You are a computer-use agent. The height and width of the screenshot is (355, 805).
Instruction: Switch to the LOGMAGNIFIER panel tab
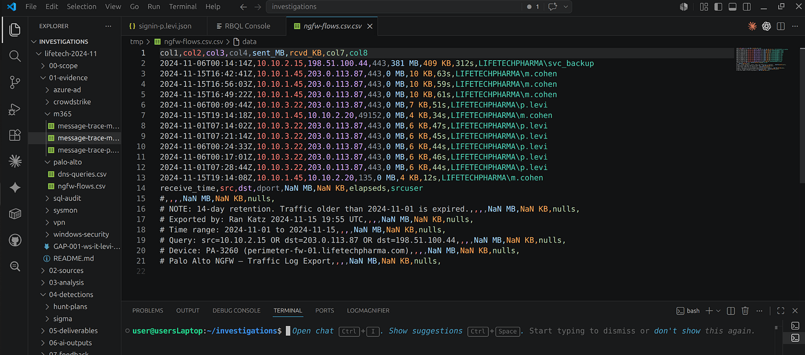368,311
